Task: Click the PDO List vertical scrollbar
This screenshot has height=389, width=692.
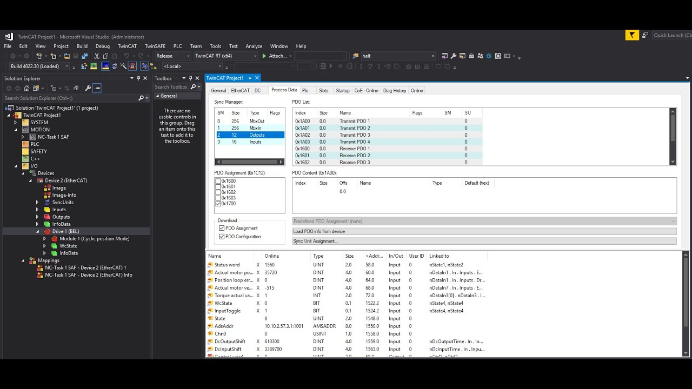Action: coord(673,136)
